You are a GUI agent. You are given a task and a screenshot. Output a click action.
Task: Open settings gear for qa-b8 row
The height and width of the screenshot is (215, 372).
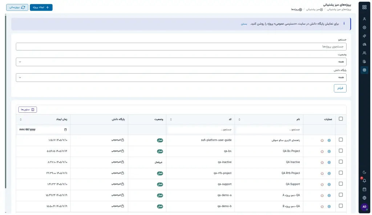[x=329, y=151]
